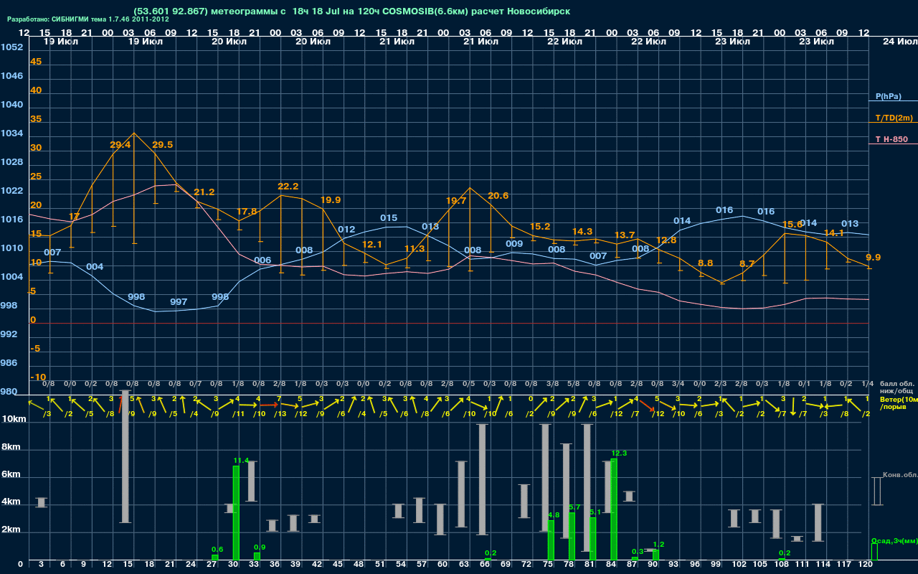Click the 980 pressure axis label
This screenshot has height=574, width=918.
tap(9, 392)
